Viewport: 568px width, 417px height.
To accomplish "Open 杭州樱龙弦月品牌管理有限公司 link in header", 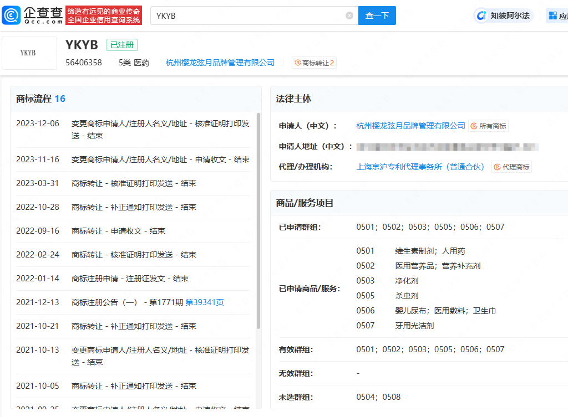I will [220, 63].
